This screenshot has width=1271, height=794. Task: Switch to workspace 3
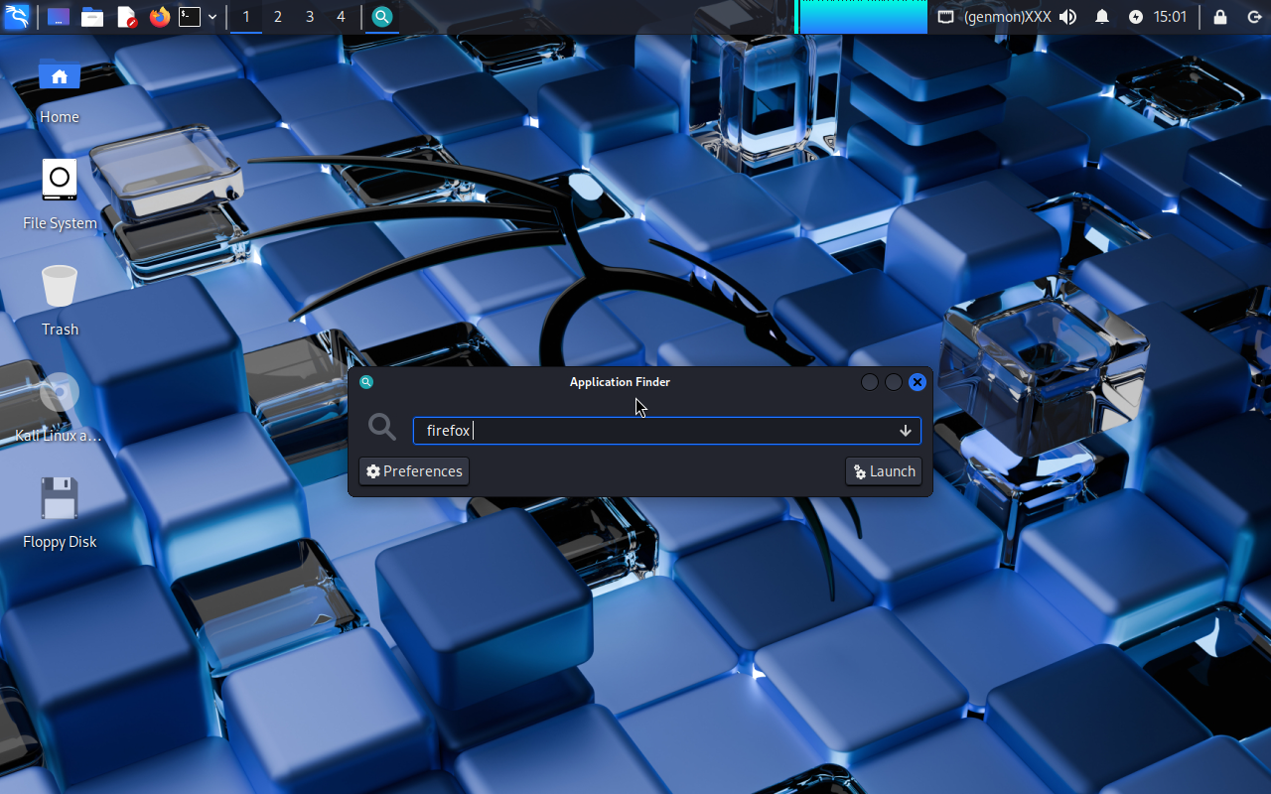point(310,17)
